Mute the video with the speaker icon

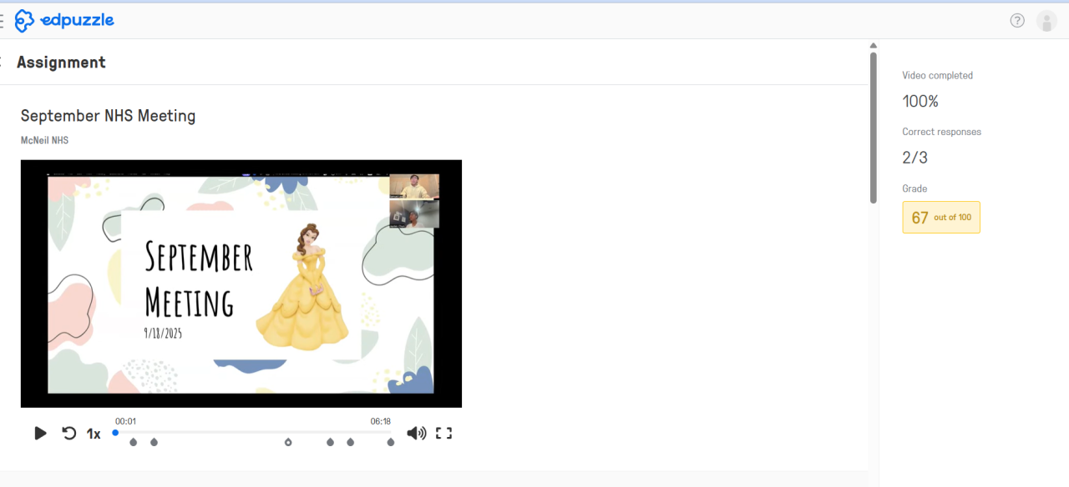416,433
